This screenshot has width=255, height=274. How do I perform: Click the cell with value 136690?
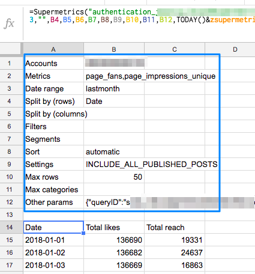click(x=114, y=240)
